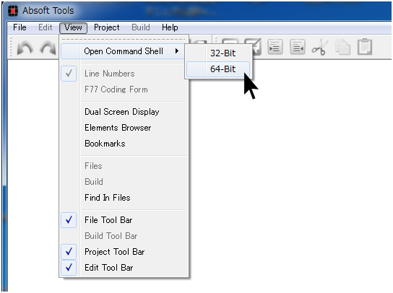393x293 pixels.
Task: Click the Absoft Tools title bar icon
Action: (x=13, y=11)
